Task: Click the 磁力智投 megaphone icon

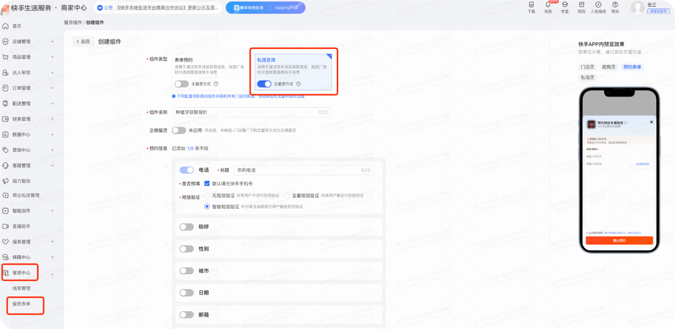Action: [x=6, y=181]
